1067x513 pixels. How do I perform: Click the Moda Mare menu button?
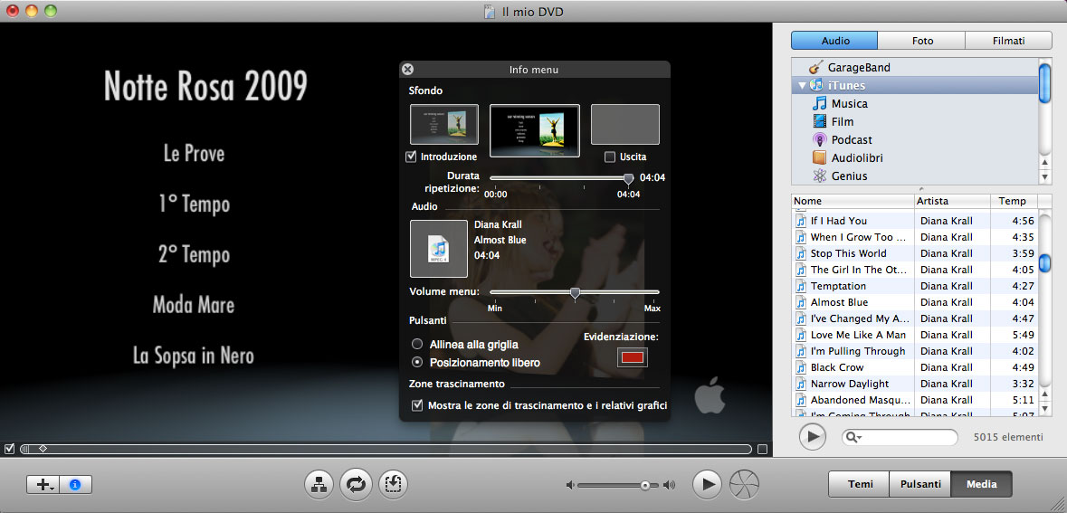click(x=194, y=305)
